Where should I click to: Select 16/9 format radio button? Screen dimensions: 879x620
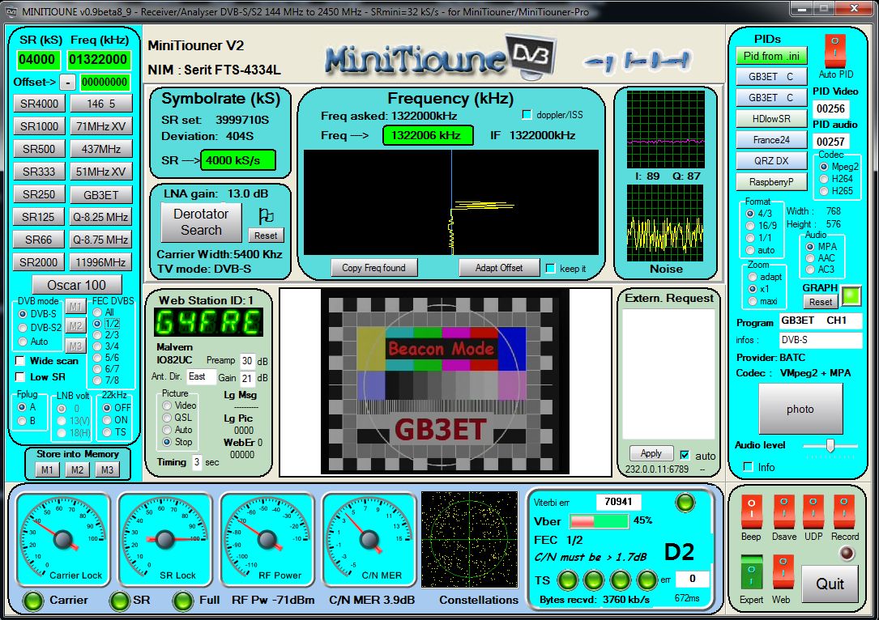(750, 226)
